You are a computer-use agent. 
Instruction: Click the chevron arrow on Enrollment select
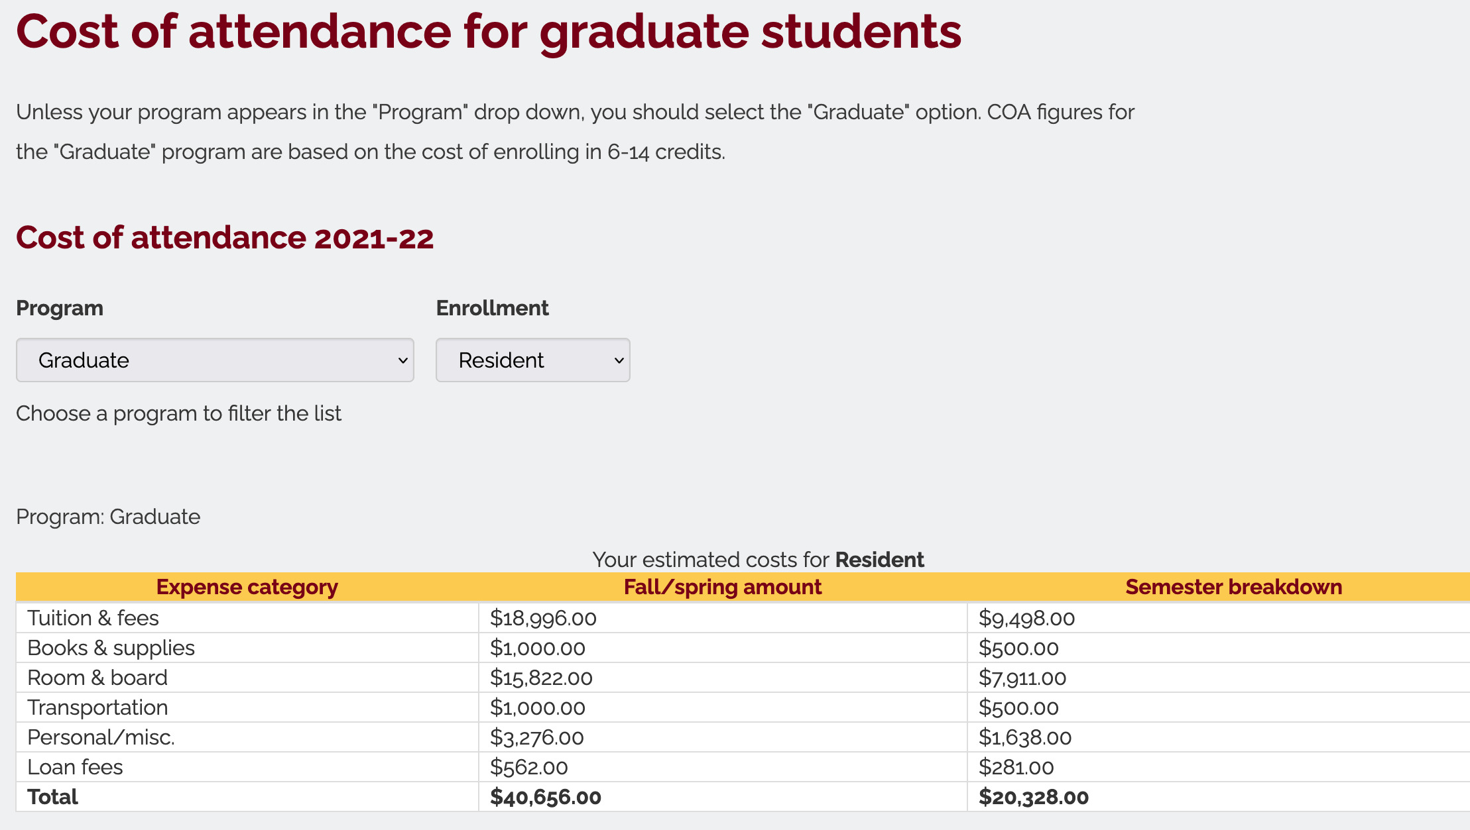619,360
